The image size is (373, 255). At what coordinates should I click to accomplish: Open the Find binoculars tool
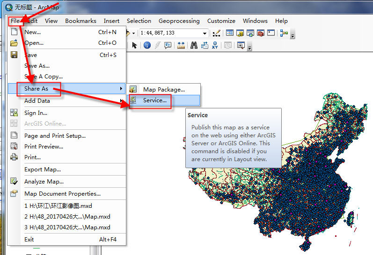pos(194,45)
